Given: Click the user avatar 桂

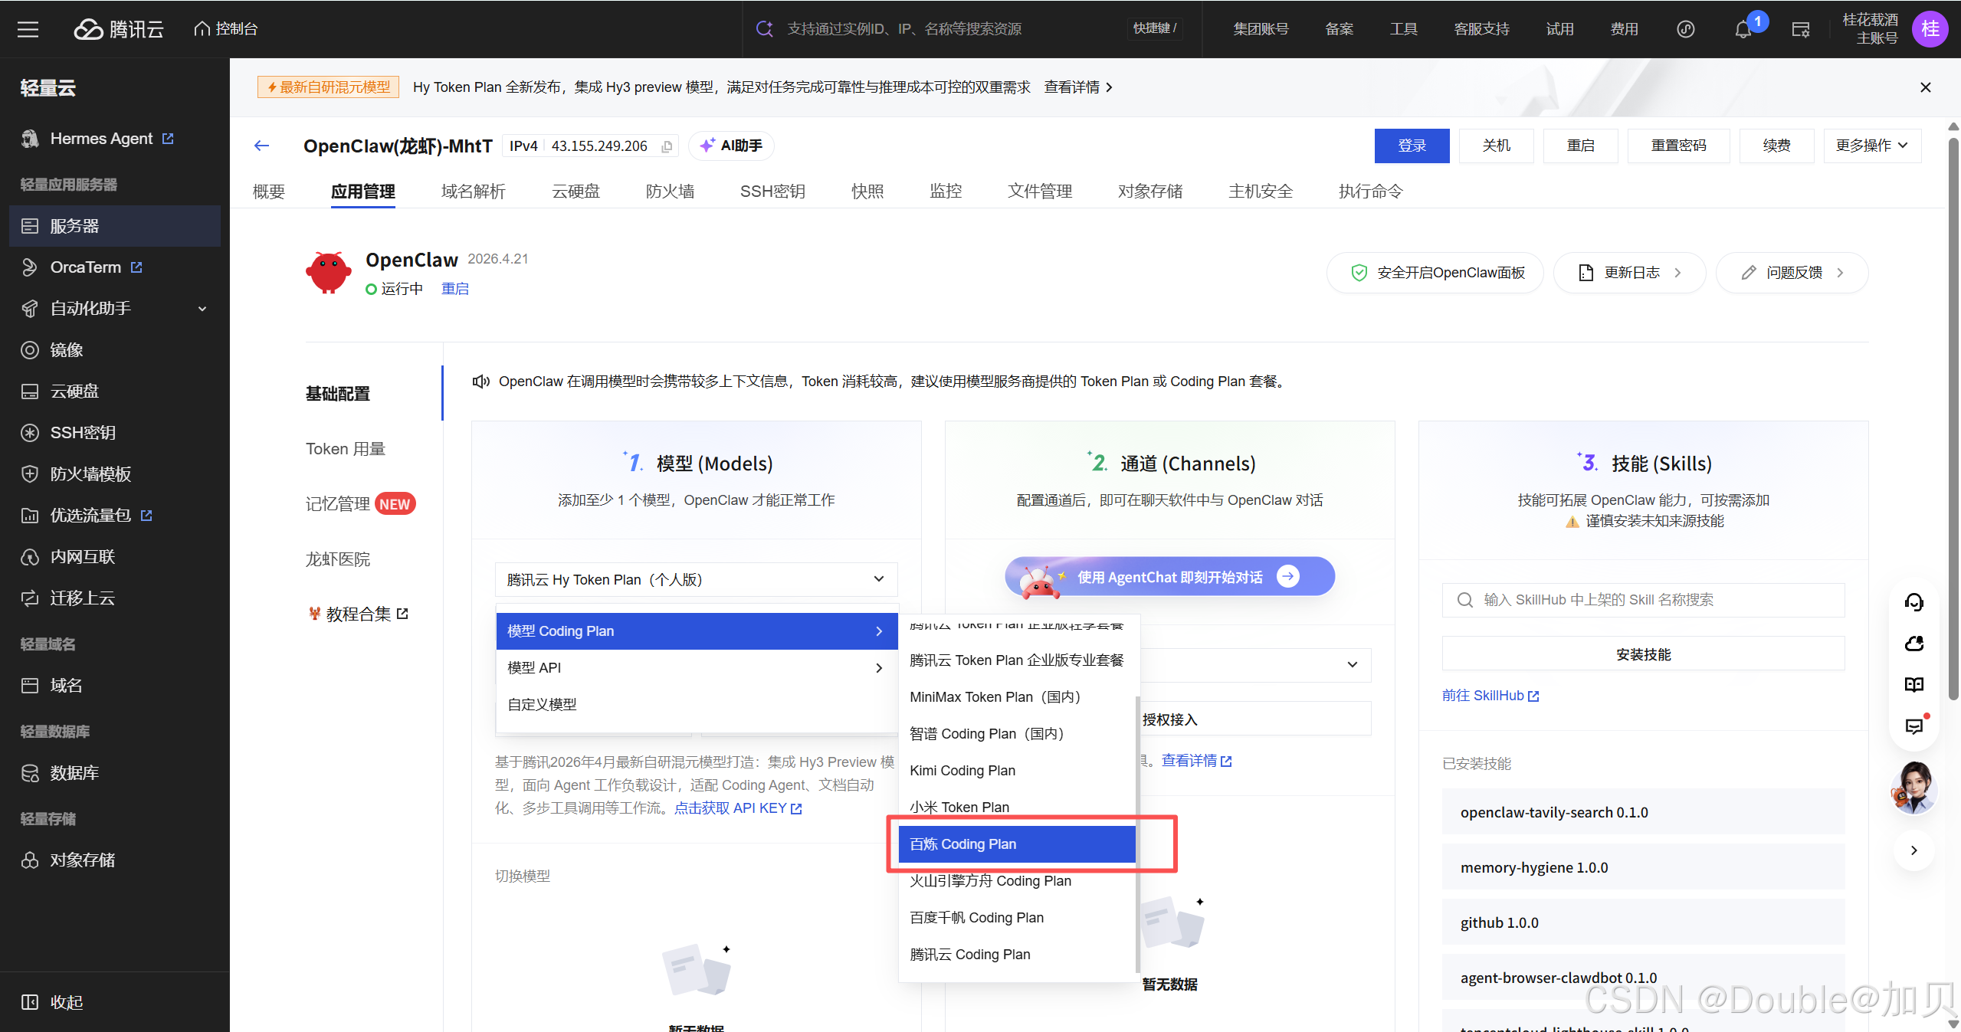Looking at the screenshot, I should (1930, 29).
